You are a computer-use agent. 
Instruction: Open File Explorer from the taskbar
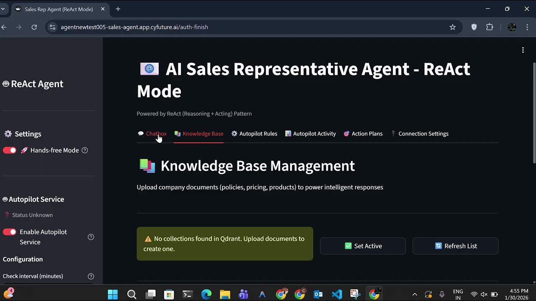coord(225,294)
